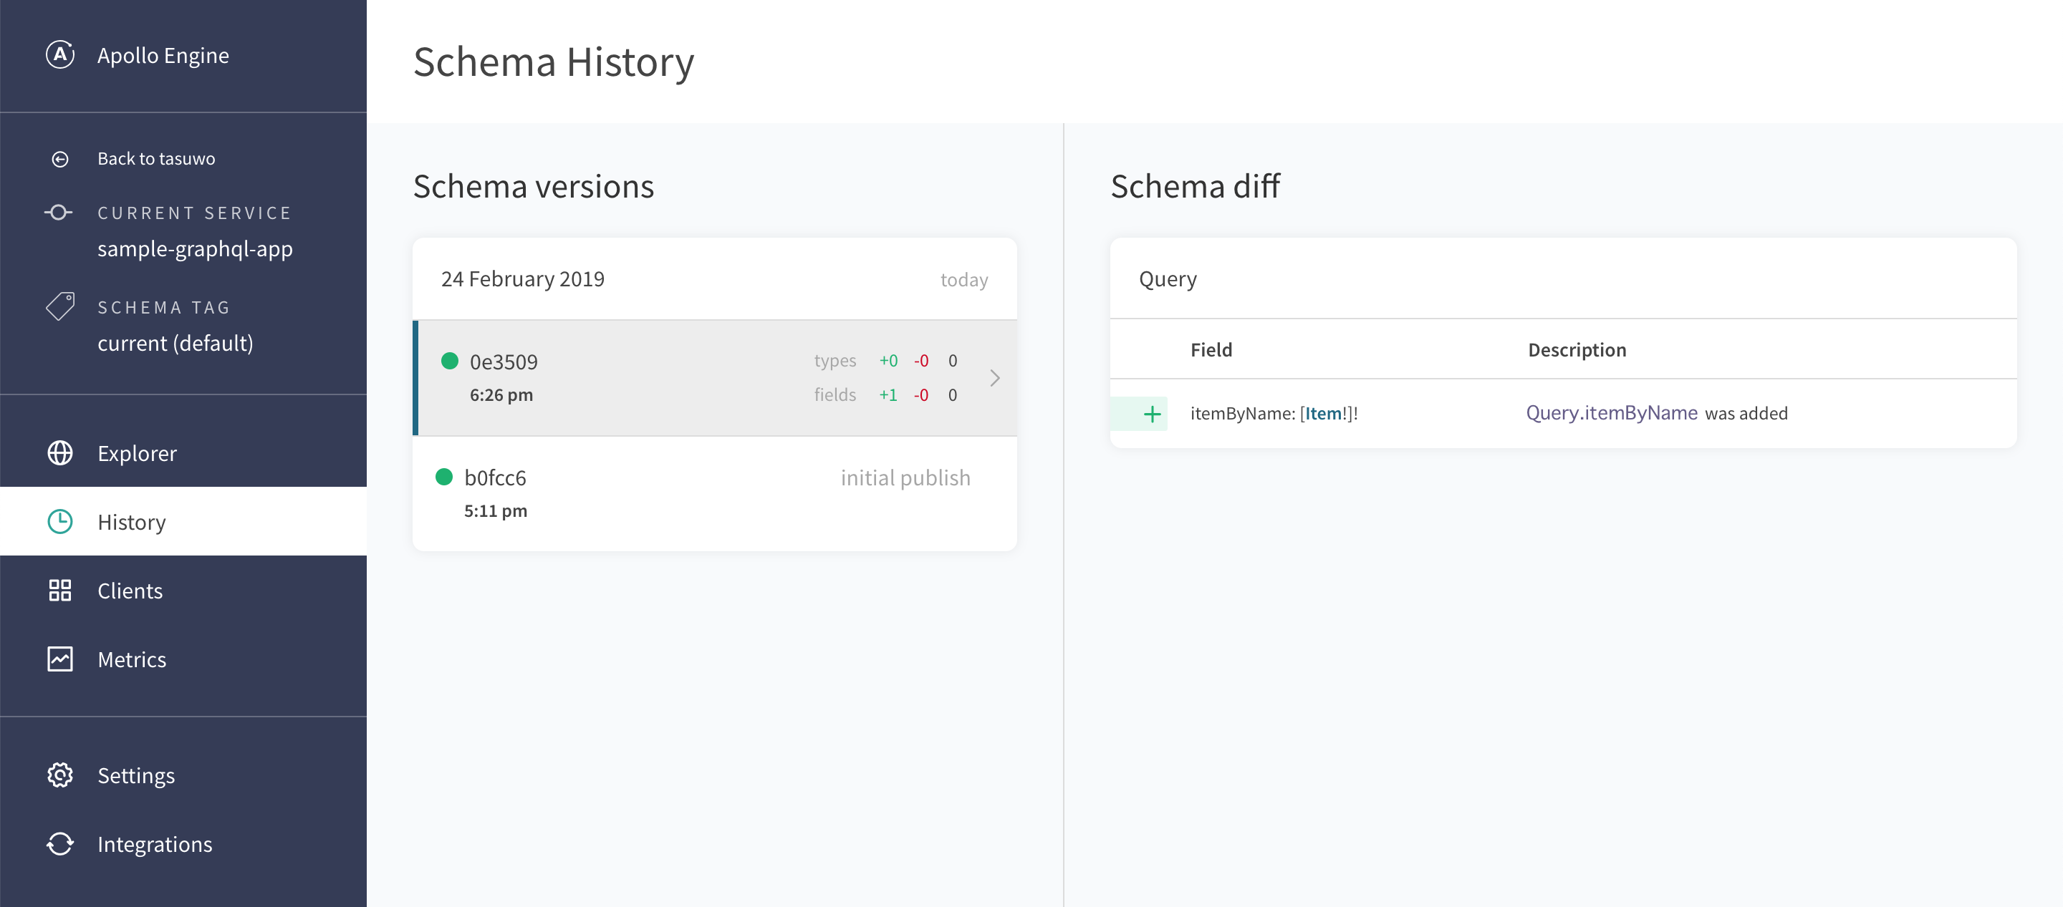Image resolution: width=2063 pixels, height=907 pixels.
Task: Click the Integrations sync icon
Action: click(x=60, y=845)
